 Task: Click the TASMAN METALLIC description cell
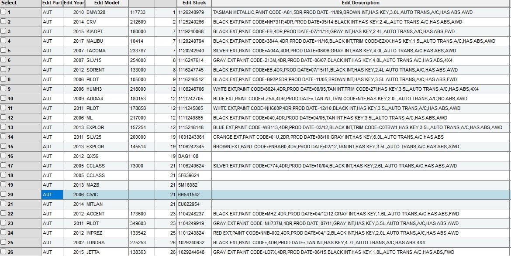(361, 12)
